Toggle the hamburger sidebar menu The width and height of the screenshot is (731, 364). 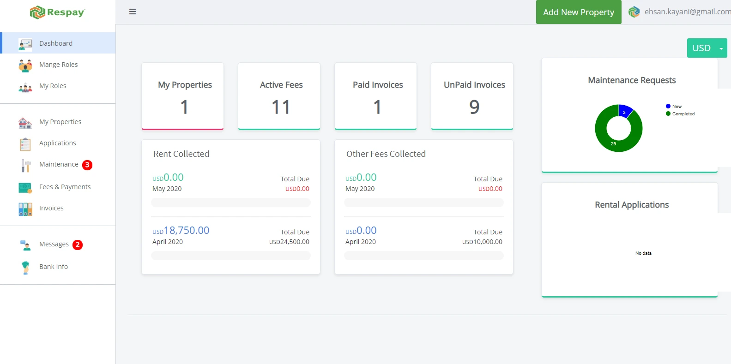click(133, 12)
